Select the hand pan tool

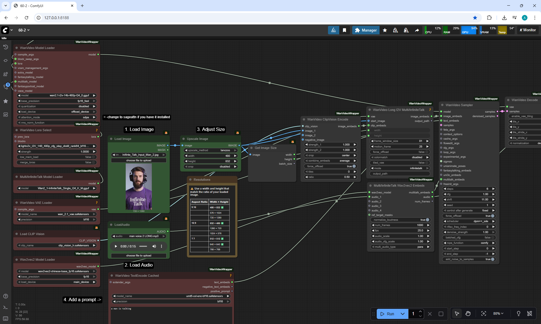coord(468,314)
